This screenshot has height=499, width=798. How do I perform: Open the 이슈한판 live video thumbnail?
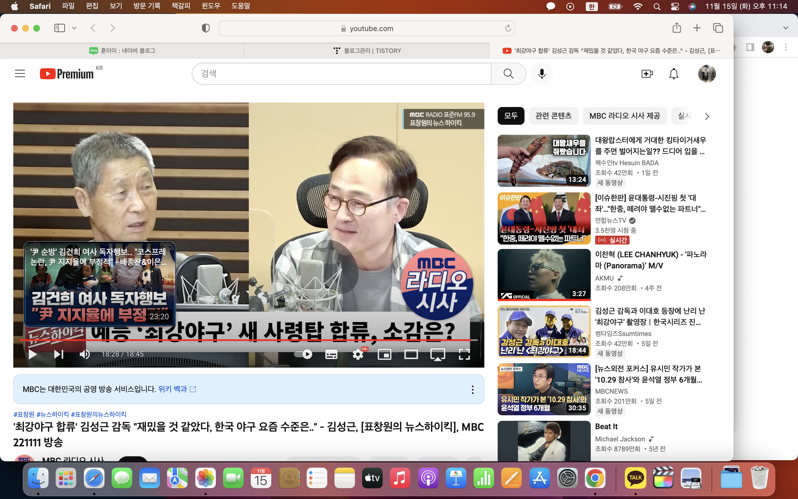[x=544, y=218]
